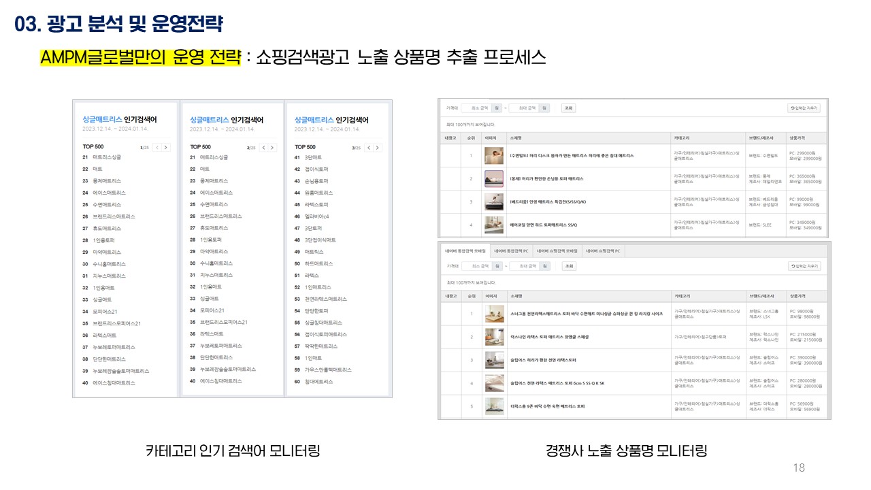Select 네이버 통합검색 모바일 tab
This screenshot has width=871, height=490.
pyautogui.click(x=465, y=251)
